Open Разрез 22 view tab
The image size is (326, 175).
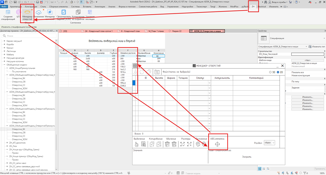point(177,31)
